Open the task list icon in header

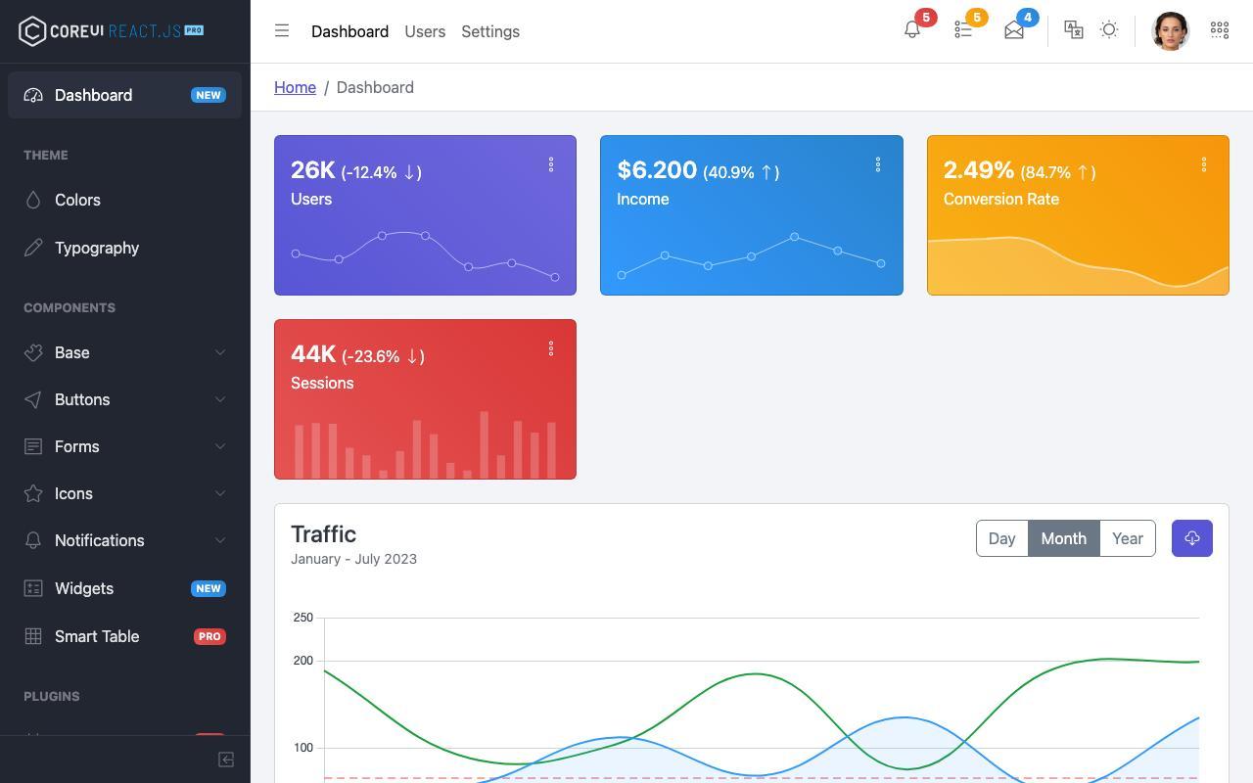963,30
